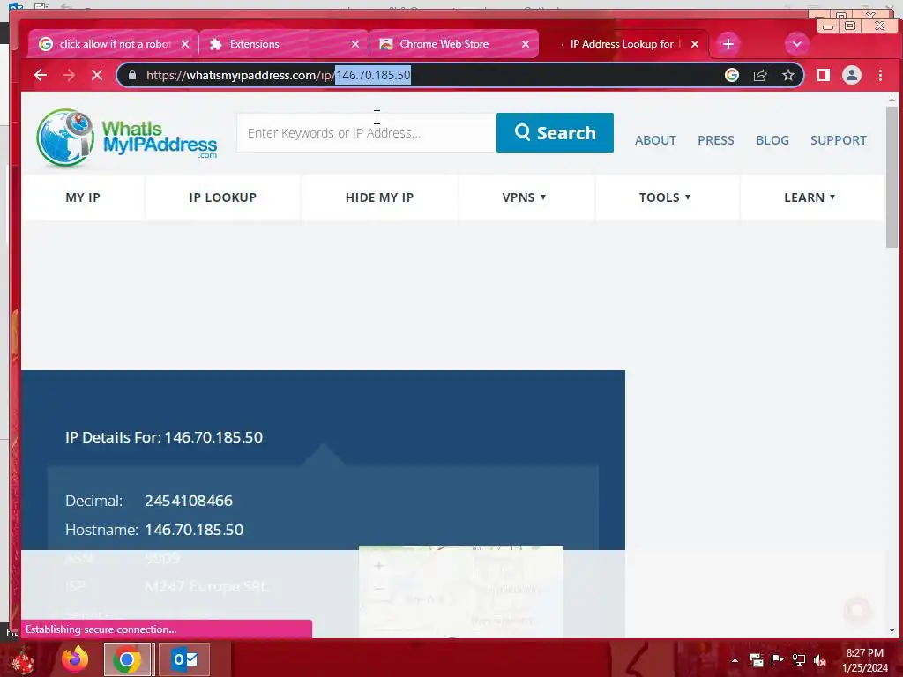Screen dimensions: 903x677
Task: Open the Chrome profile avatar
Action: (851, 75)
